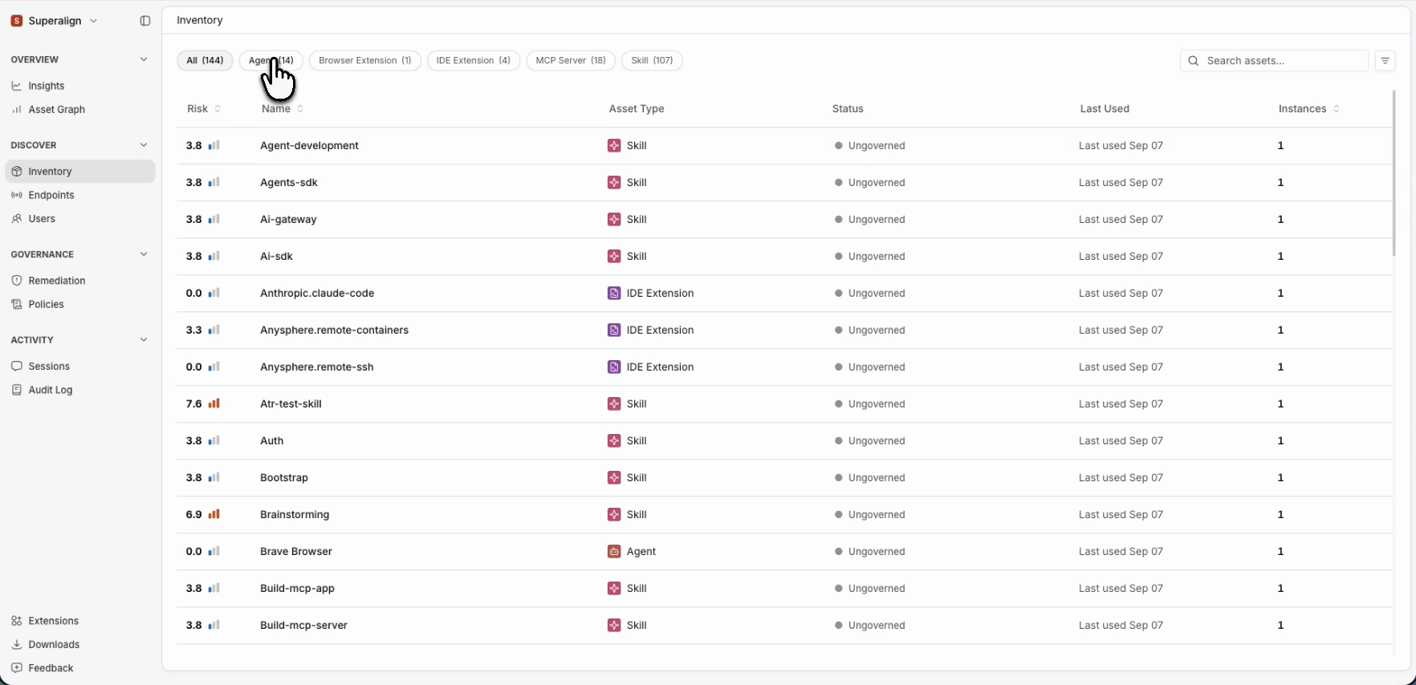Click the Asset Type column header
1416x685 pixels.
tap(637, 109)
